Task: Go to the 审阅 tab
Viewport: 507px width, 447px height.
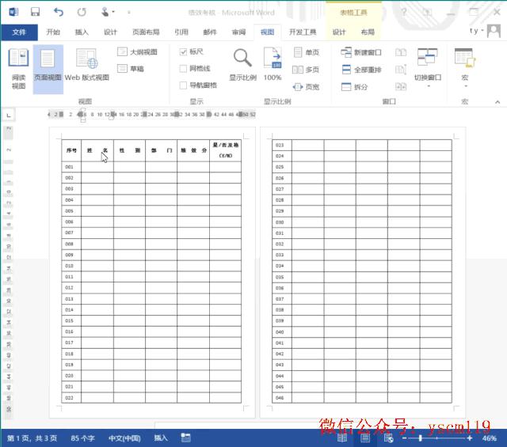Action: pyautogui.click(x=238, y=32)
